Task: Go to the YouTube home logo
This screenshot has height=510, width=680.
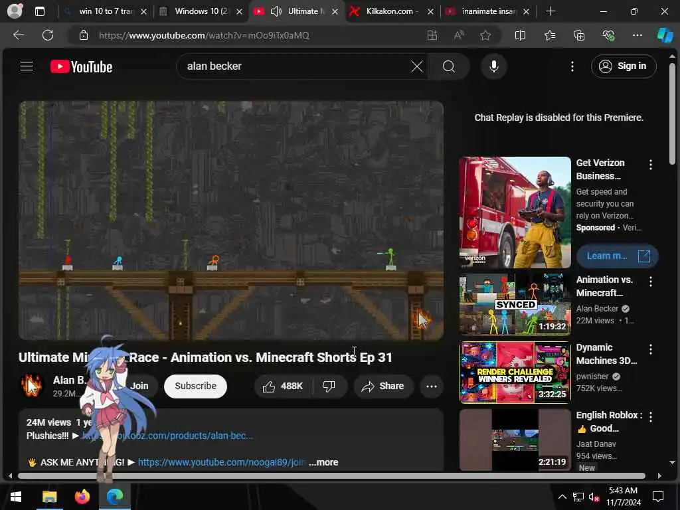Action: 82,66
